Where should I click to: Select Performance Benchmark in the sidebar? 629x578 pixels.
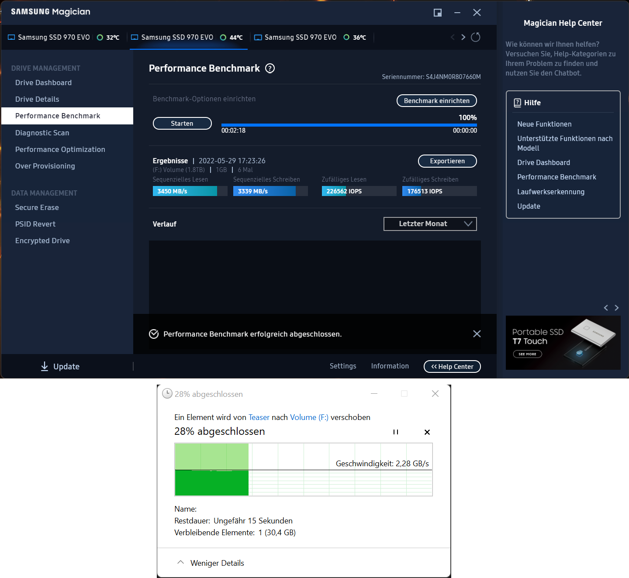[67, 116]
